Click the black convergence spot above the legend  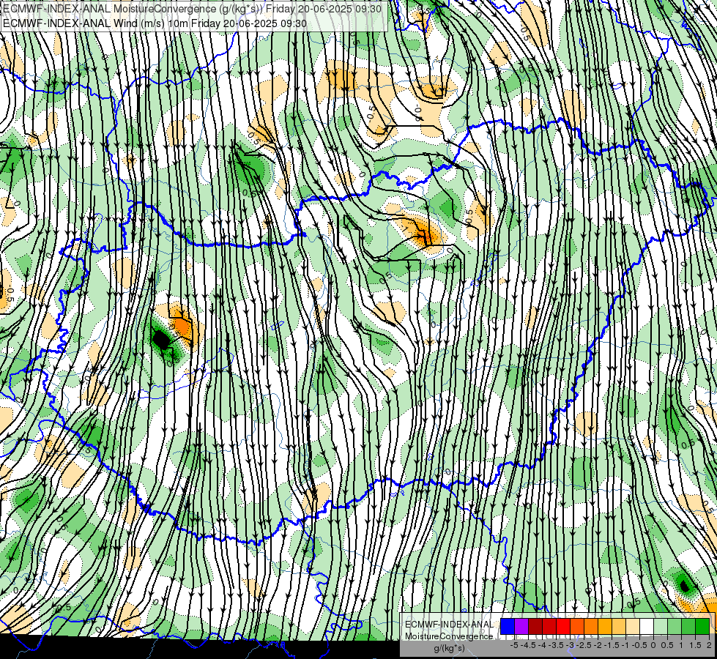pyautogui.click(x=685, y=585)
